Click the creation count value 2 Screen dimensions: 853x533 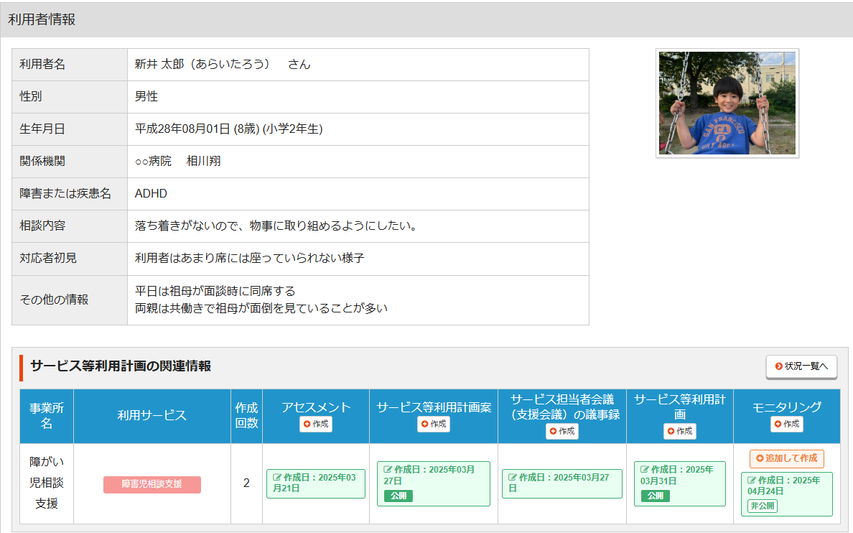click(x=246, y=483)
